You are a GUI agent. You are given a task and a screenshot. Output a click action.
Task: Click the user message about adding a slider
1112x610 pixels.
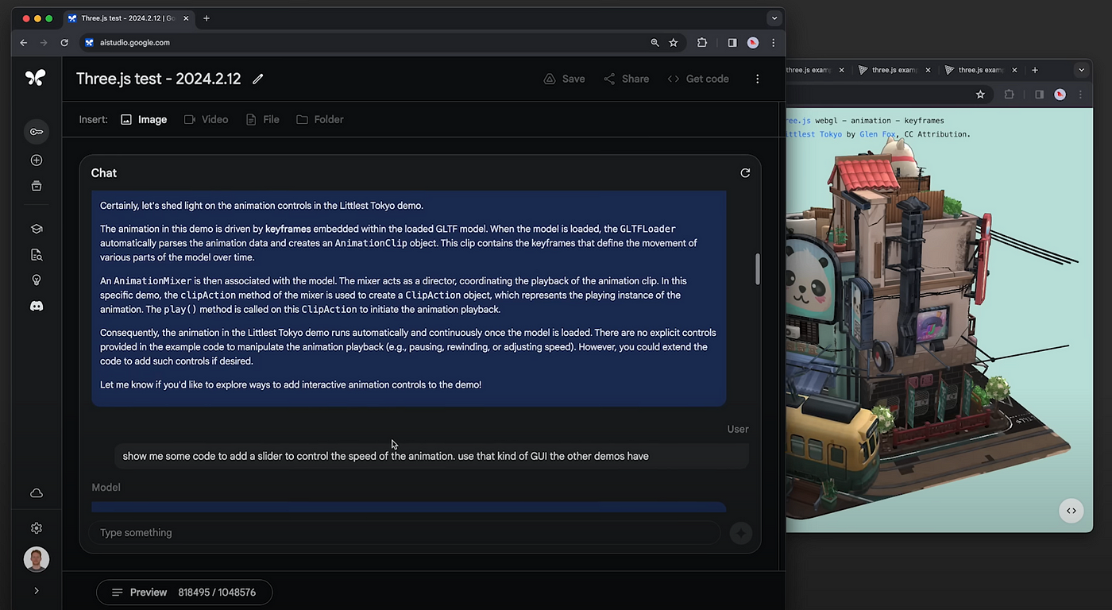click(431, 456)
